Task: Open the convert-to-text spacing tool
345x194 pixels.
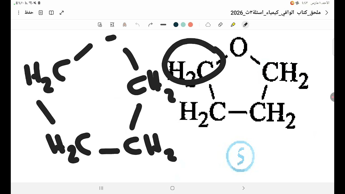Action: click(112, 25)
